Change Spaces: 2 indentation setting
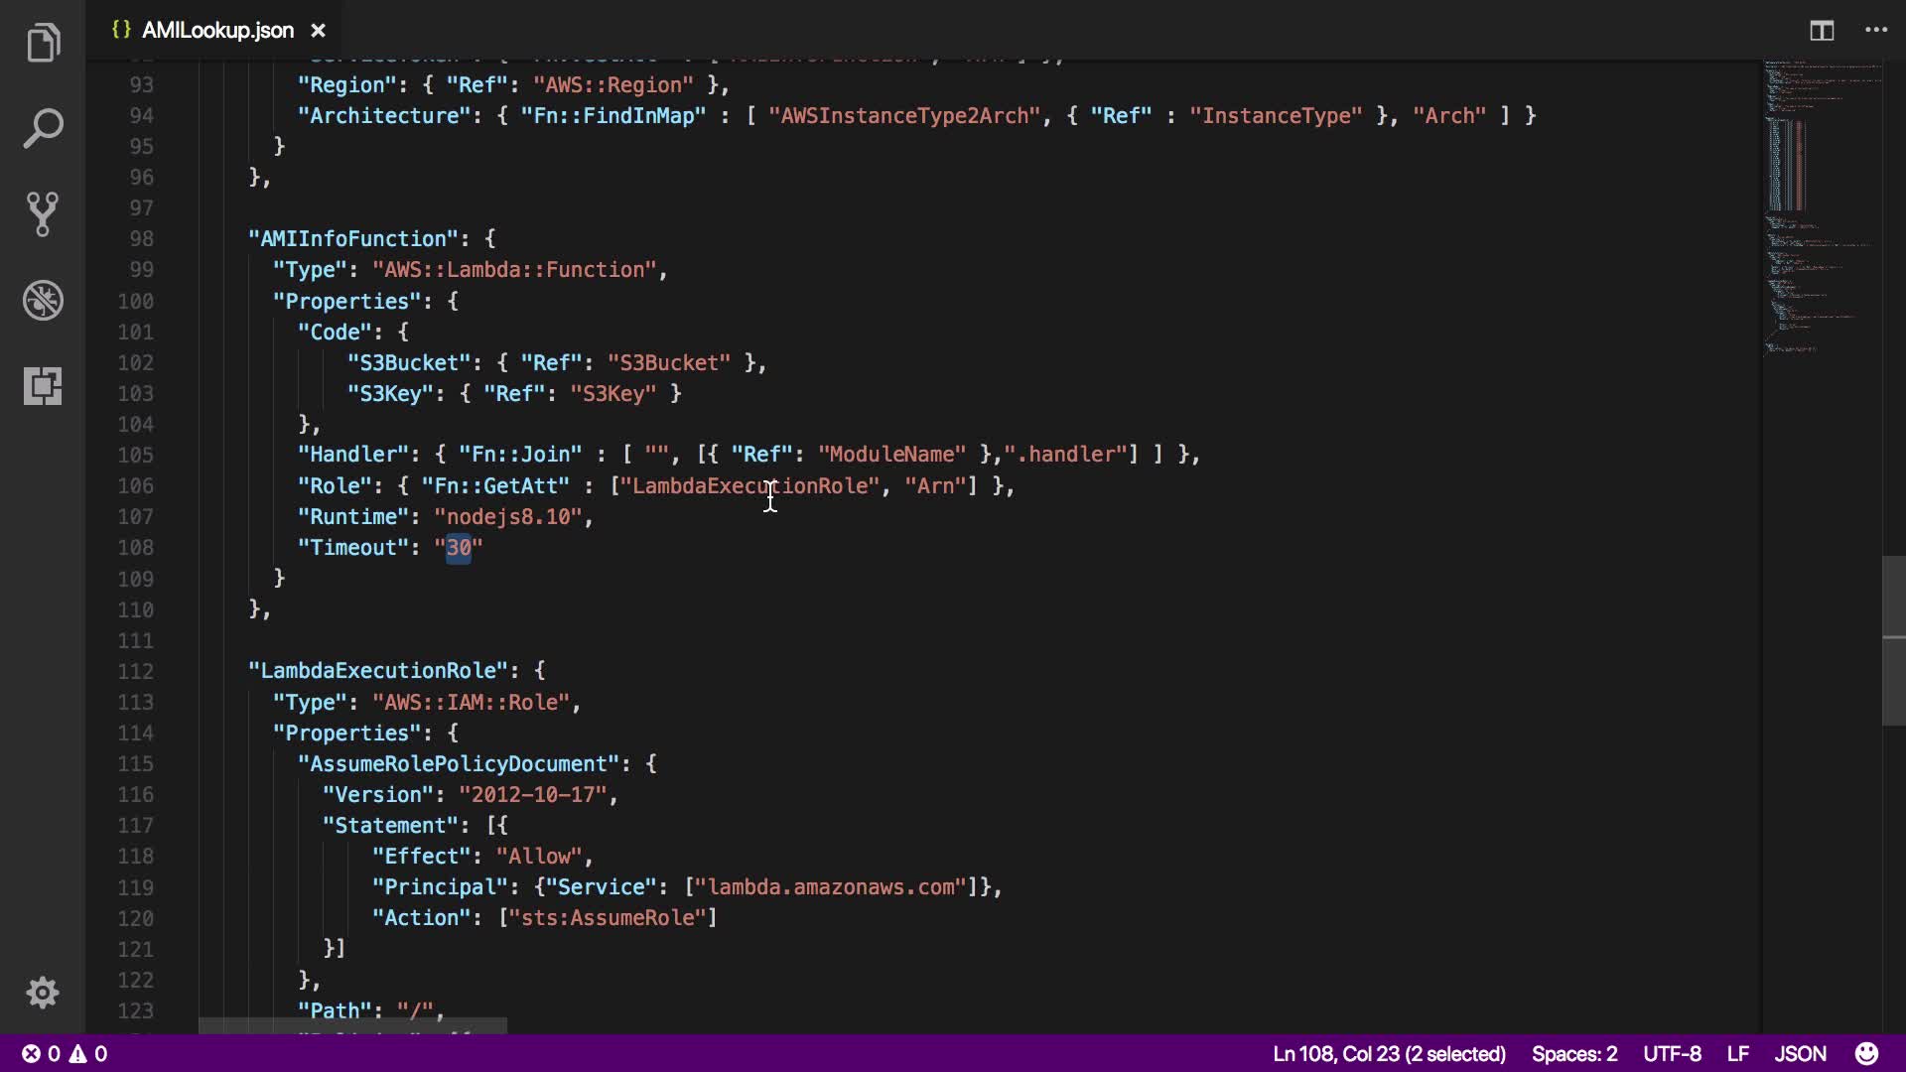This screenshot has height=1072, width=1906. pyautogui.click(x=1573, y=1053)
